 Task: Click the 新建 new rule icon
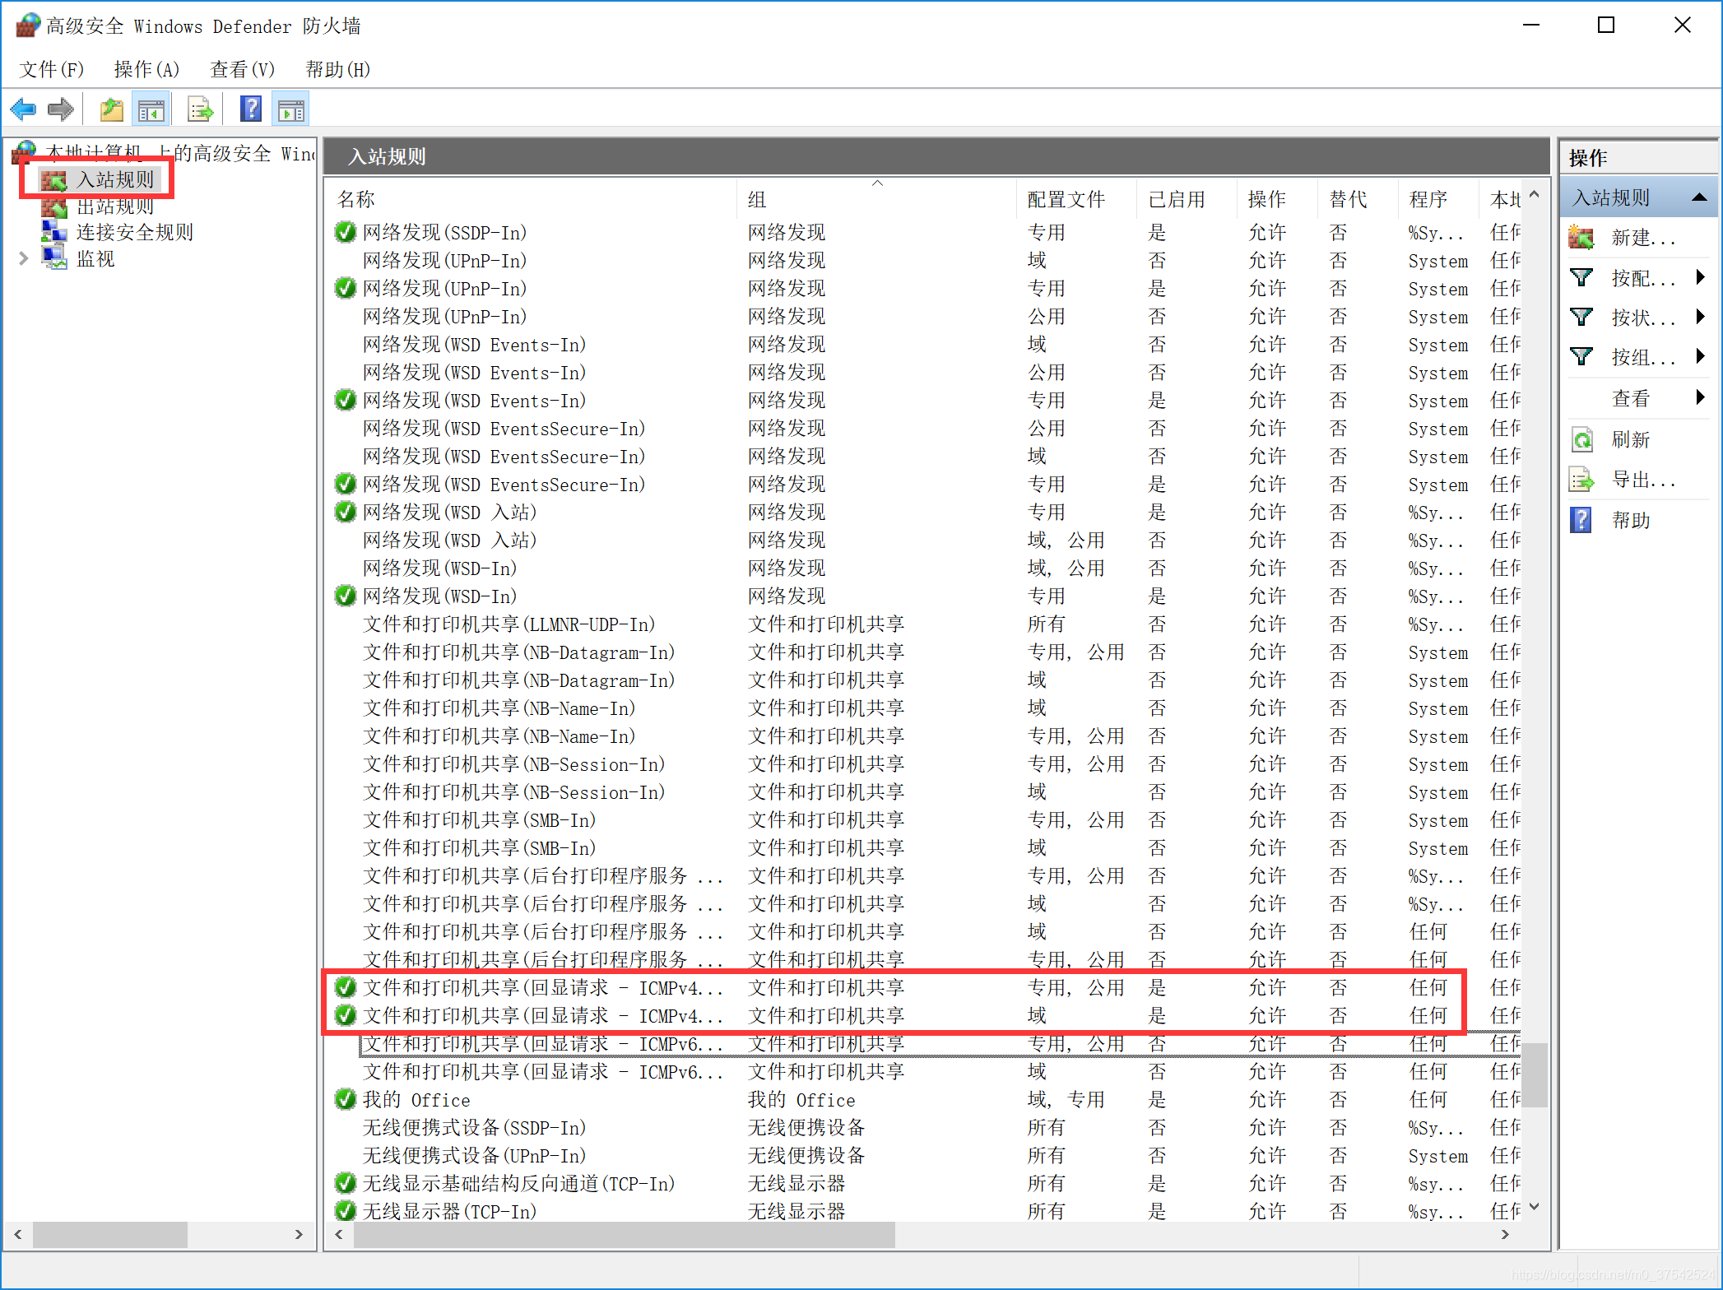point(1581,238)
